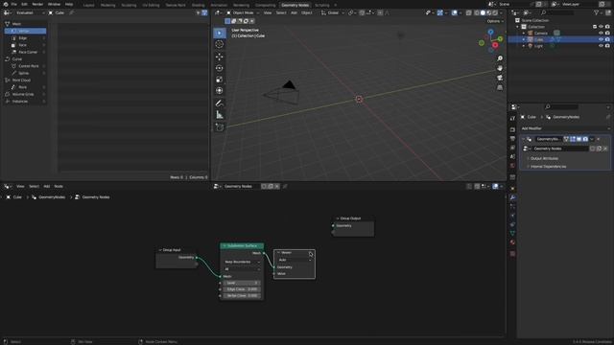Click the green Y axis on navigation gizmo
Image resolution: width=614 pixels, height=345 pixels.
[x=500, y=38]
